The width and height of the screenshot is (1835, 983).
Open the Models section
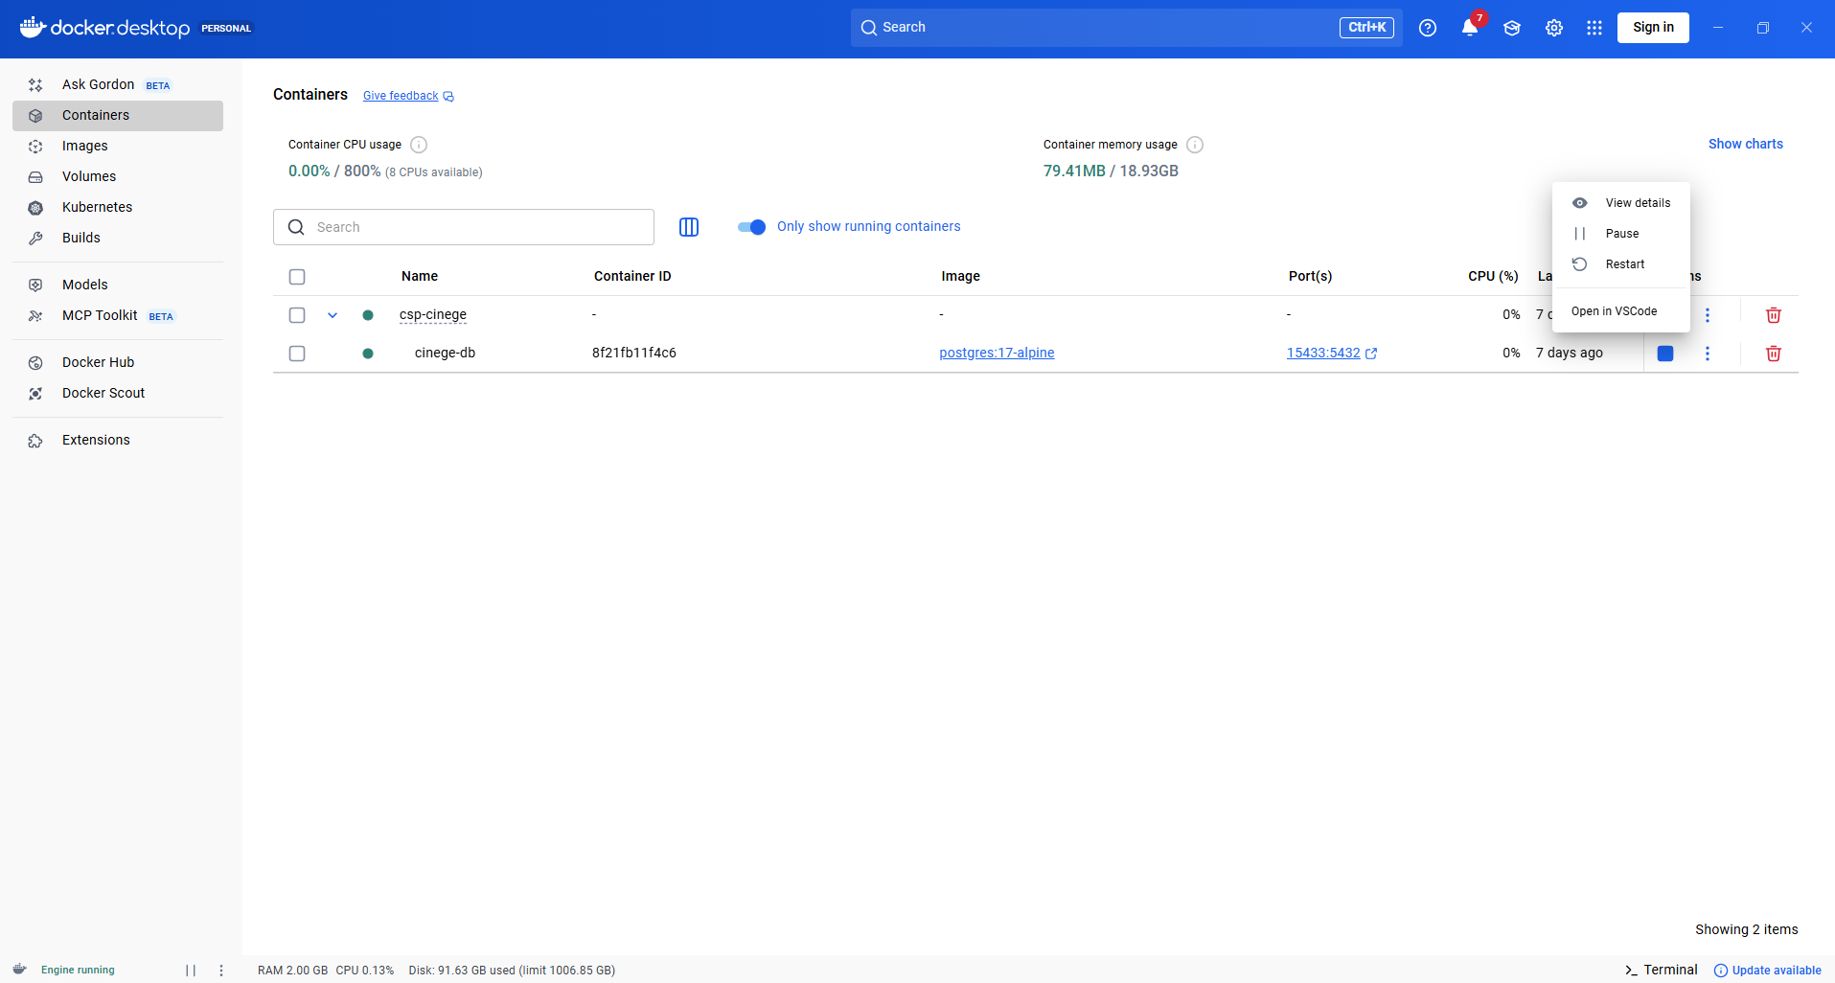coord(118,285)
